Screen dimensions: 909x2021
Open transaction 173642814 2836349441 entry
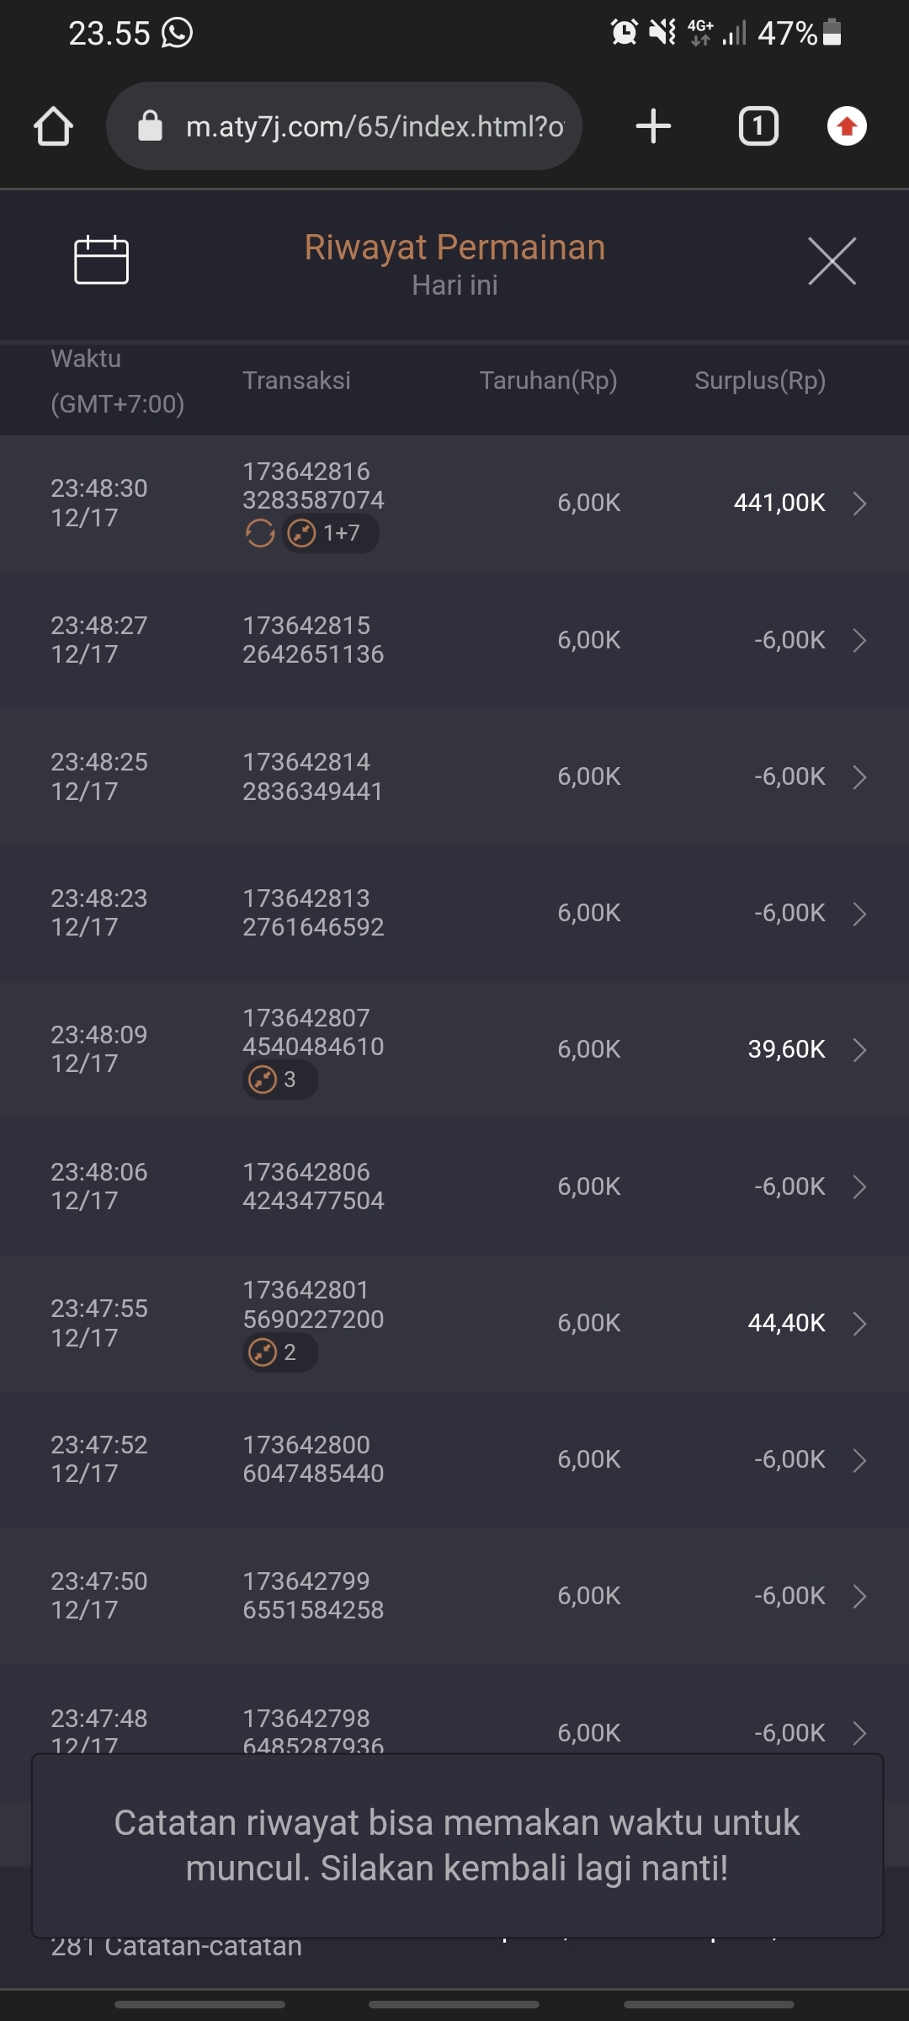[x=313, y=776]
